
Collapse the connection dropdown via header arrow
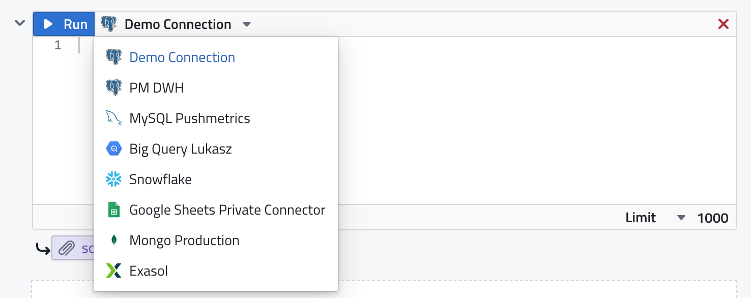coord(247,24)
